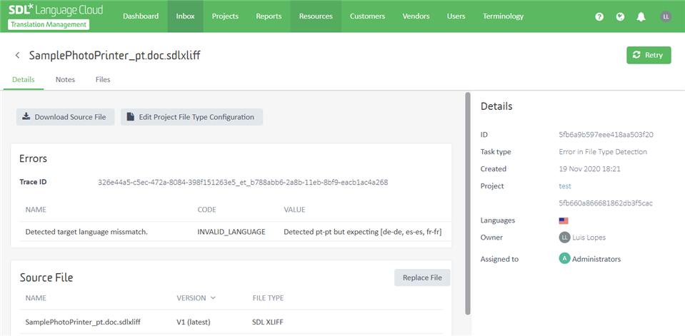The image size is (685, 336).
Task: Click the 'Detected pt-pt but expecting' value
Action: point(363,232)
